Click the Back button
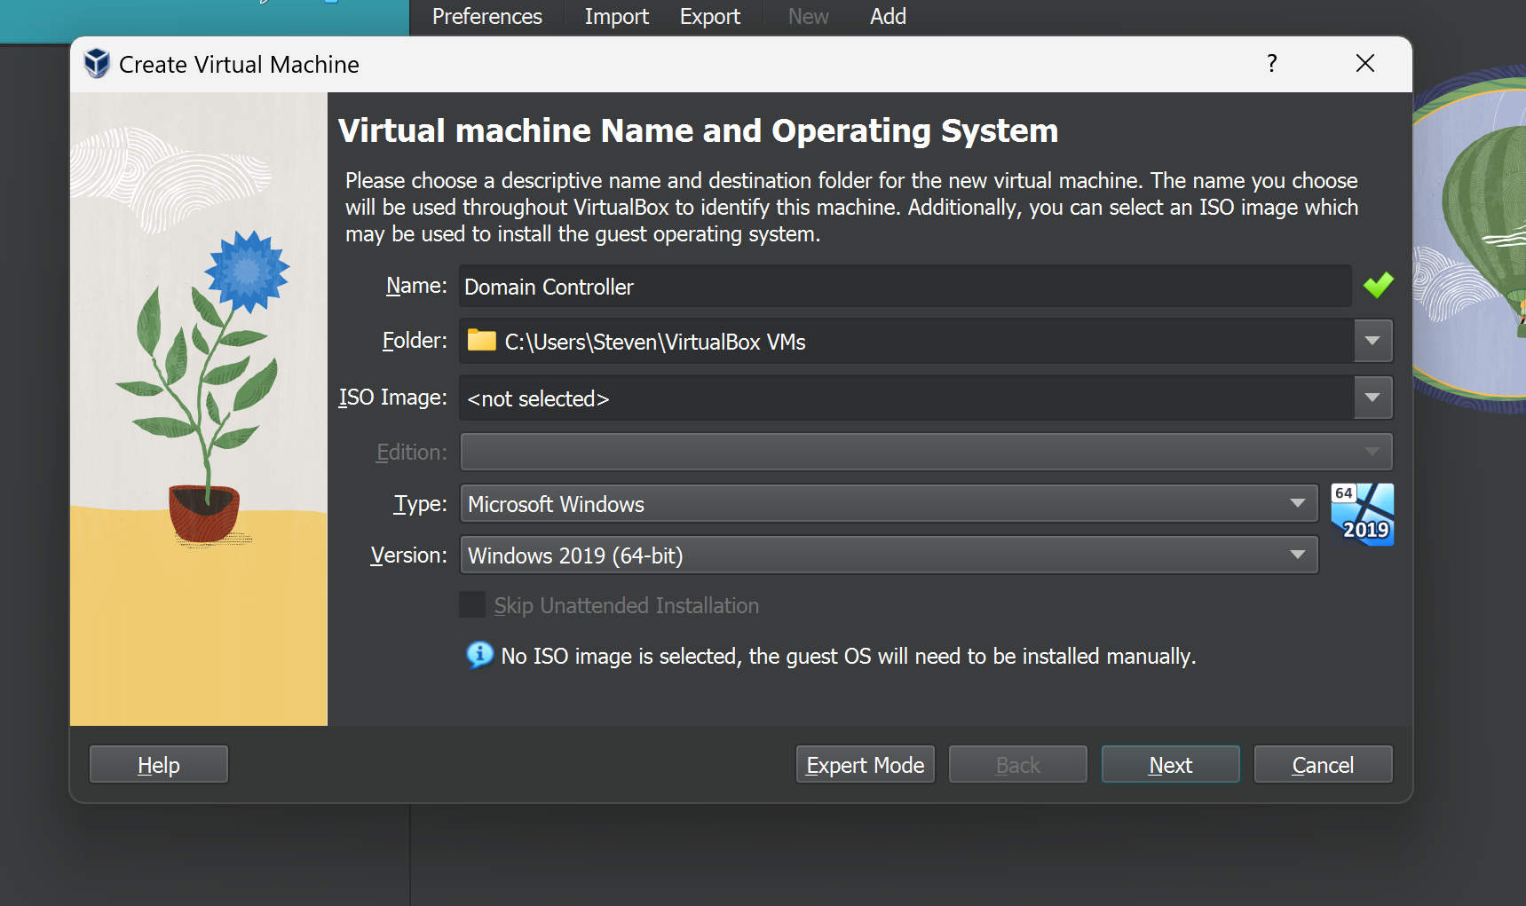 [x=1017, y=764]
